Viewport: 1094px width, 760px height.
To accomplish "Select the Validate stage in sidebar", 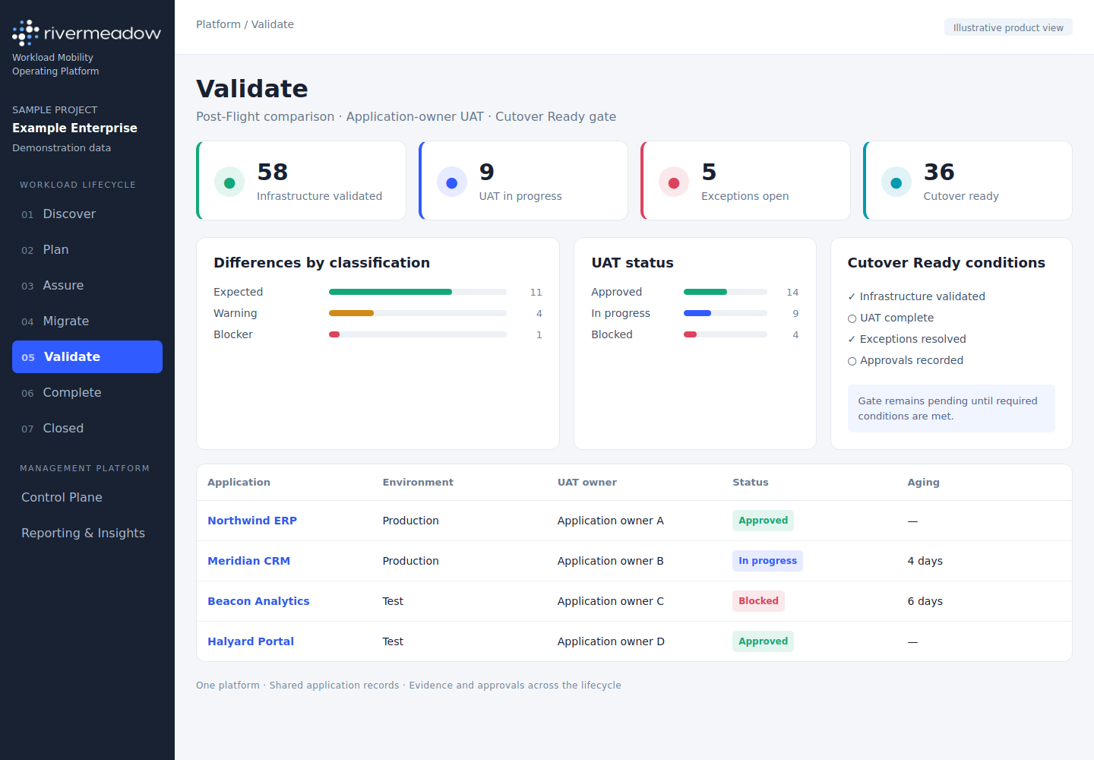I will click(87, 357).
